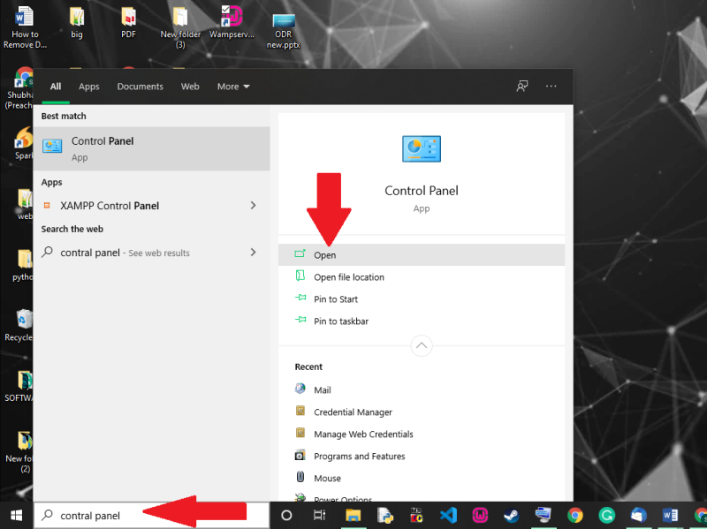Switch to the Apps search tab
The width and height of the screenshot is (707, 529).
(89, 87)
